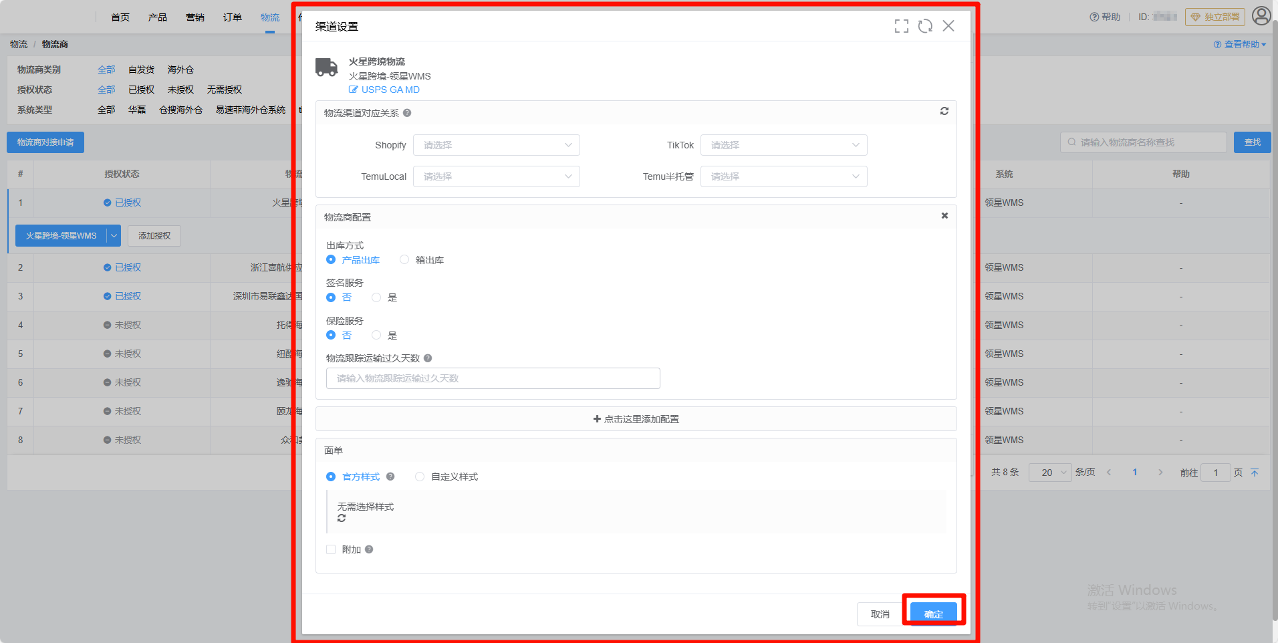Select 否 for 保险服务

point(339,336)
